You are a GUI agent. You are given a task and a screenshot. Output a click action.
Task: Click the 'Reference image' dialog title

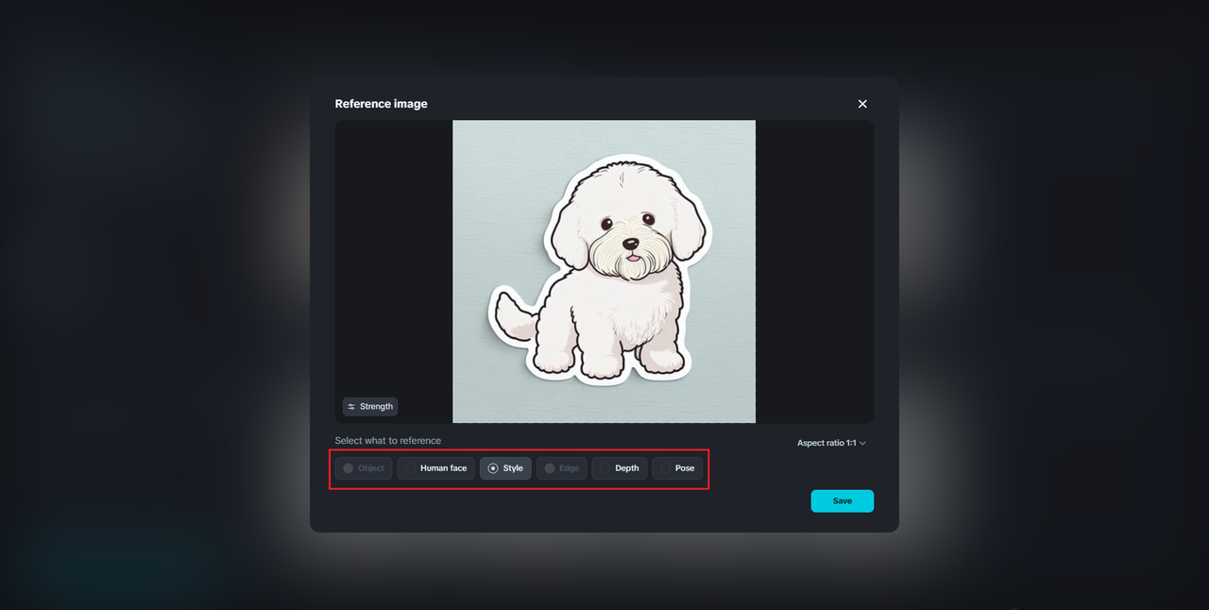pyautogui.click(x=382, y=104)
